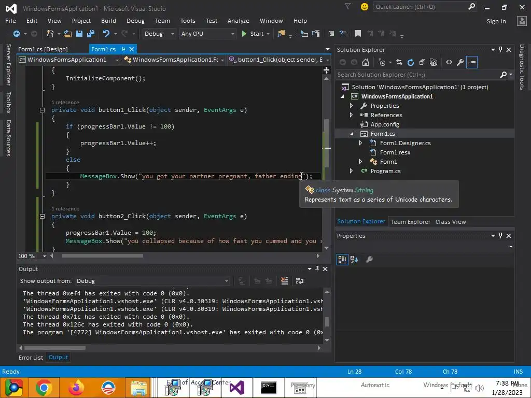Image resolution: width=531 pixels, height=398 pixels.
Task: Click the Property Pages wrench in Properties panel
Action: (369, 260)
